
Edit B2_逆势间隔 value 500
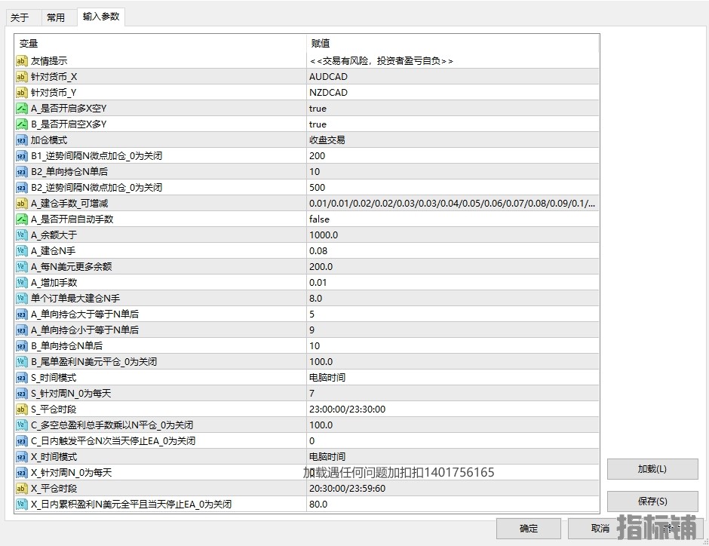pyautogui.click(x=453, y=188)
